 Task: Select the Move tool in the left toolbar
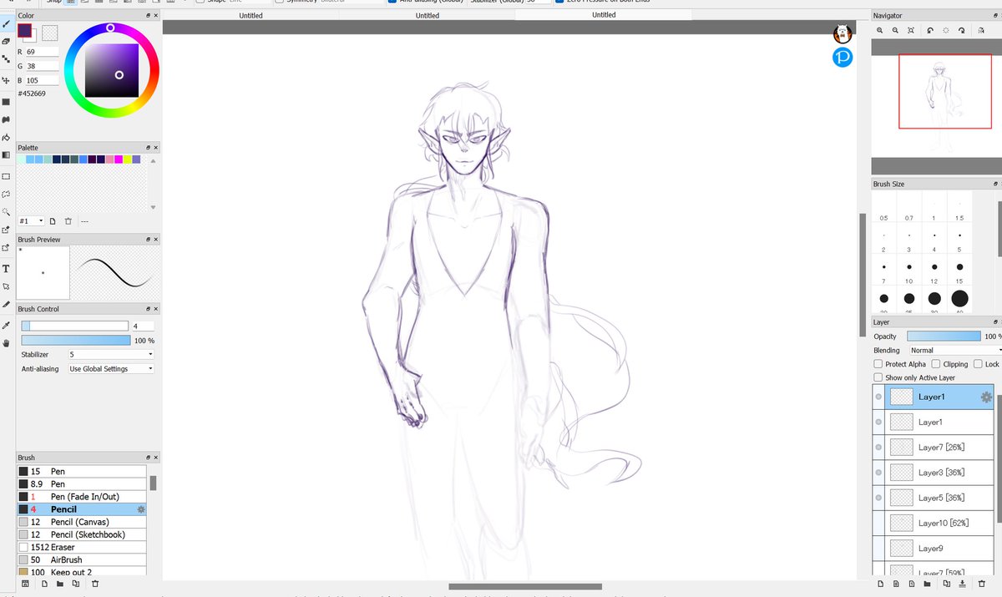6,80
